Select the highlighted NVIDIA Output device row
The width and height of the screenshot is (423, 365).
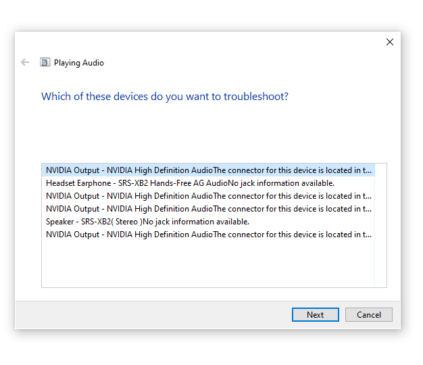pyautogui.click(x=208, y=170)
